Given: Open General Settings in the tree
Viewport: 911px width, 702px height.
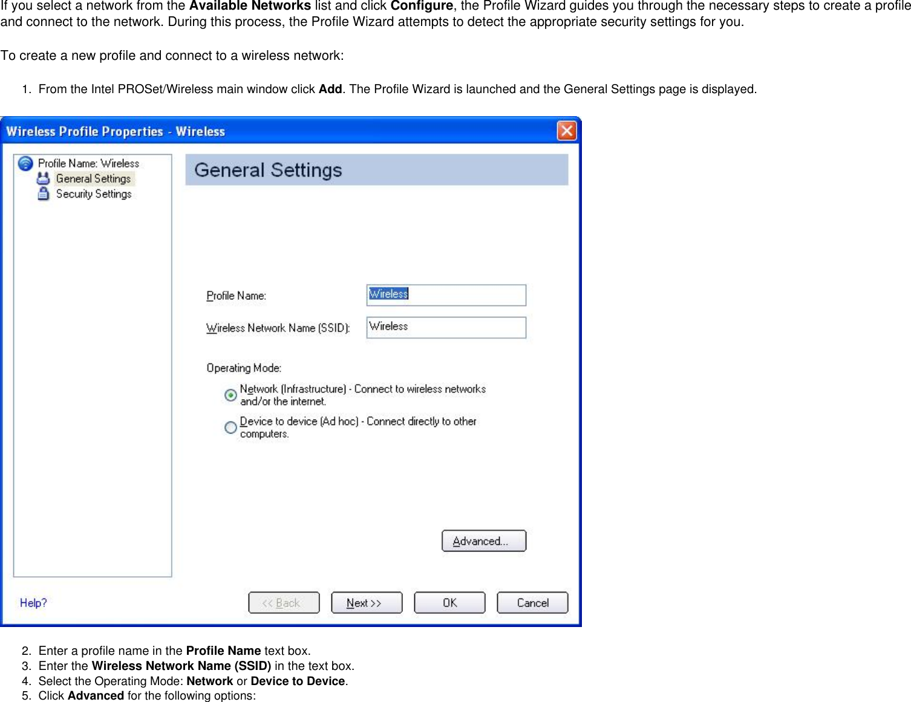Looking at the screenshot, I should (x=94, y=178).
